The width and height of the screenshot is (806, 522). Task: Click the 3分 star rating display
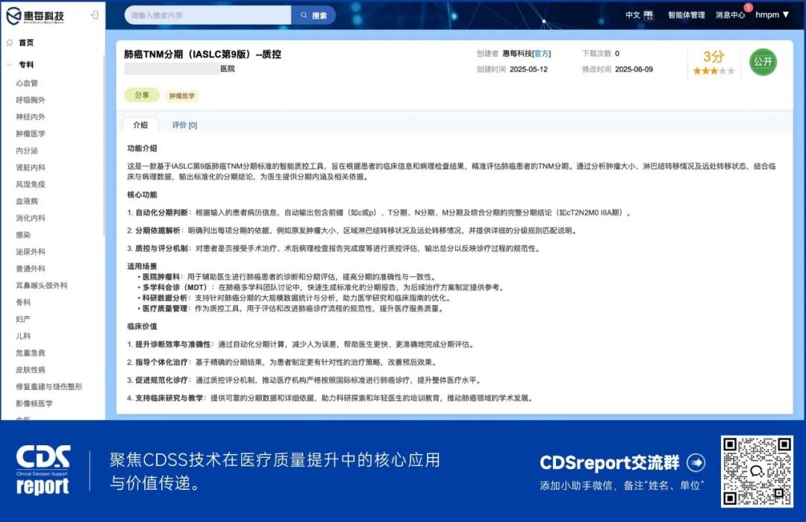click(x=713, y=57)
